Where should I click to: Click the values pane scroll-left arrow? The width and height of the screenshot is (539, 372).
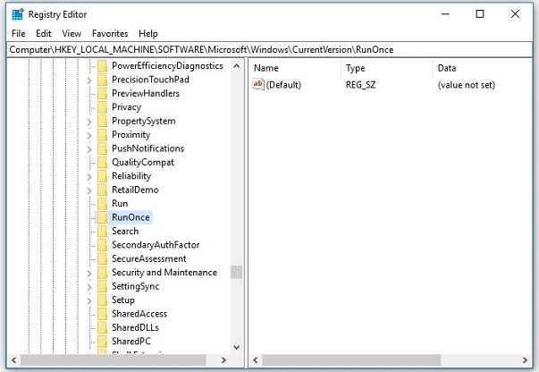pyautogui.click(x=256, y=360)
